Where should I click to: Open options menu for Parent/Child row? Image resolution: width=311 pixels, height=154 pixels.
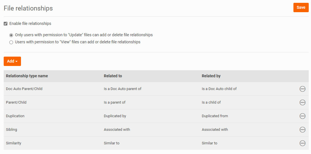[x=302, y=102]
